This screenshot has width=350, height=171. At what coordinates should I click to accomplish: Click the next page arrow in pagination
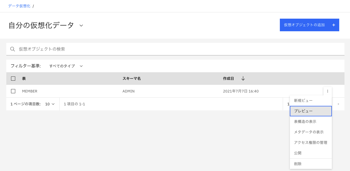point(338,104)
